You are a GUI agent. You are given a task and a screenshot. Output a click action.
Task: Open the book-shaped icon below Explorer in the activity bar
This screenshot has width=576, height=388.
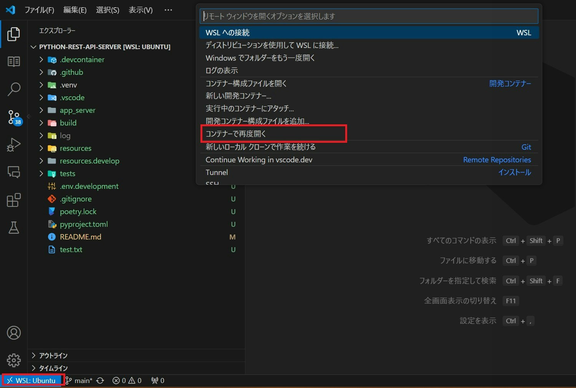point(13,61)
